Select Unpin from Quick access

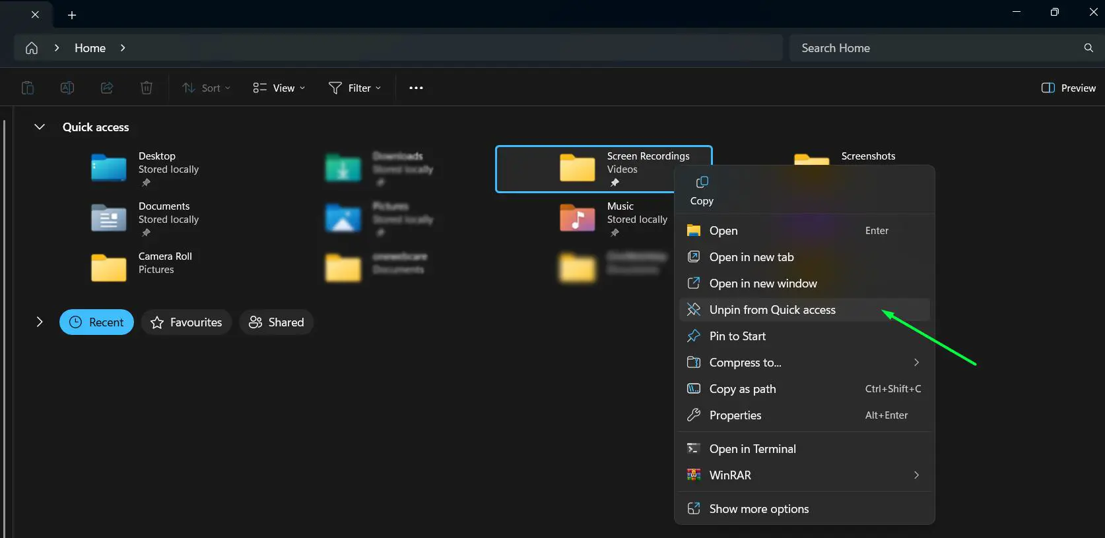tap(804, 310)
